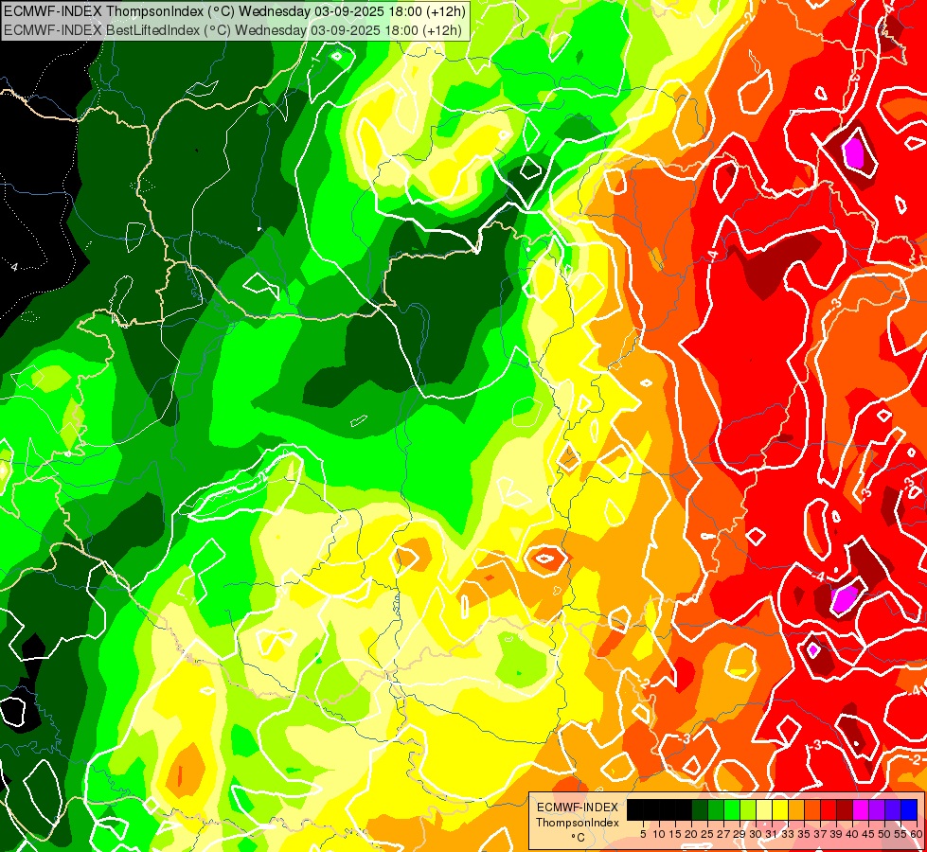The image size is (927, 852).
Task: Select the pale yellow 30-31 legend swatch
Action: pyautogui.click(x=764, y=809)
